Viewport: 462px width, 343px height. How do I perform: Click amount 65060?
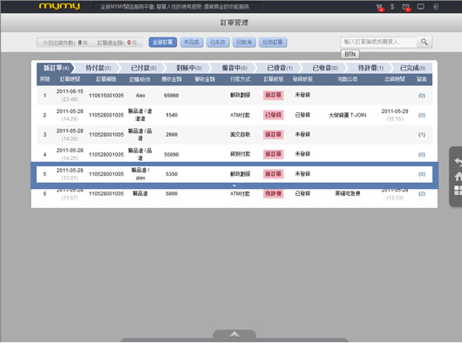coord(171,95)
